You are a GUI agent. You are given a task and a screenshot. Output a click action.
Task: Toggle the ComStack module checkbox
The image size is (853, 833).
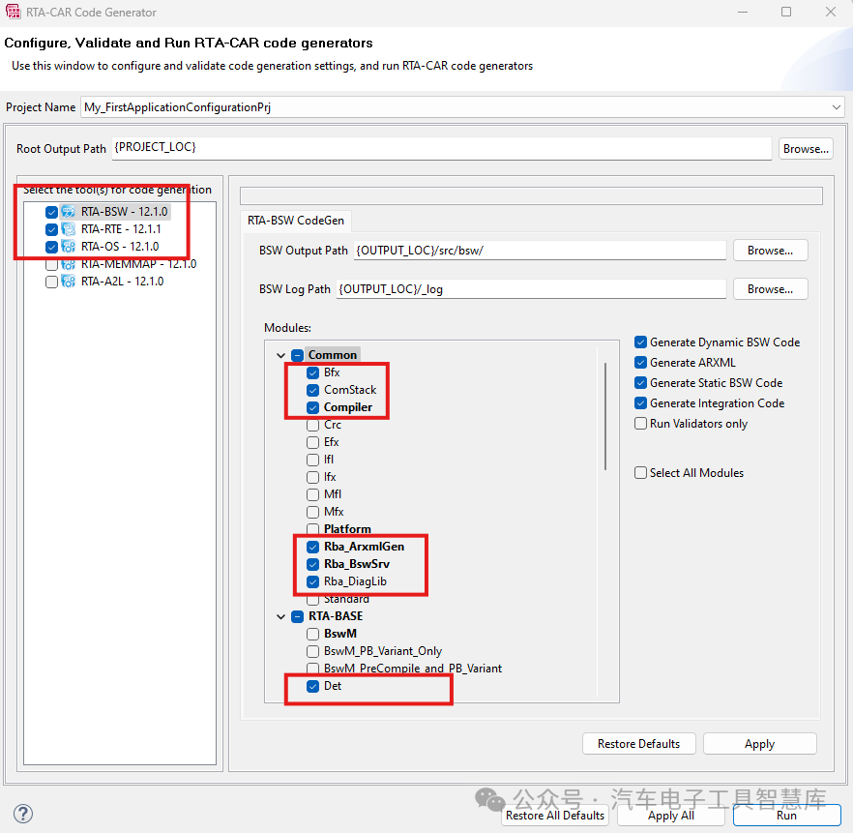point(312,390)
